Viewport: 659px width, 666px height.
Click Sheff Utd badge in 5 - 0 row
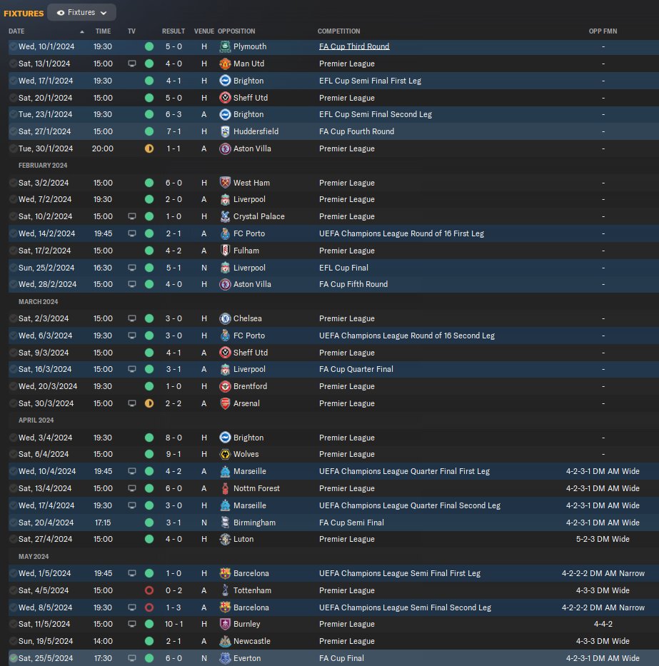tap(225, 98)
